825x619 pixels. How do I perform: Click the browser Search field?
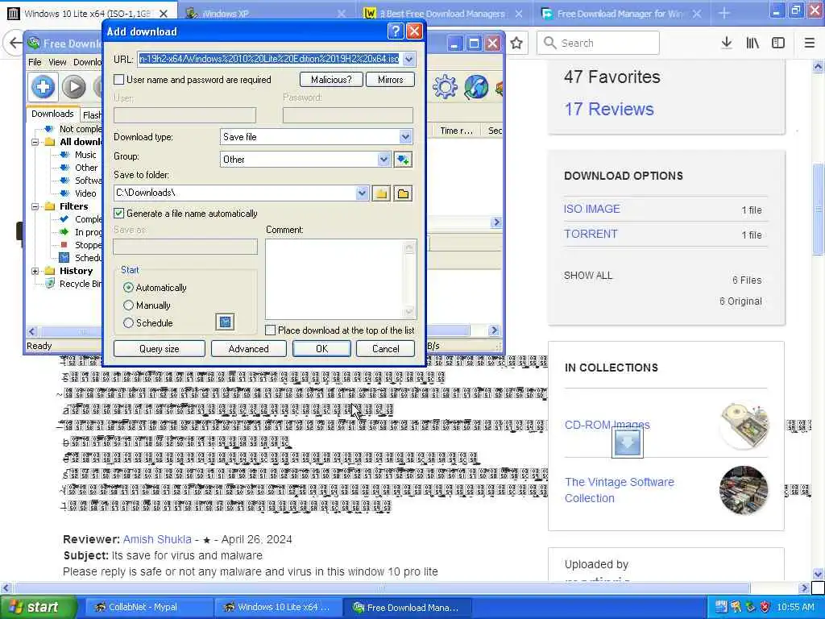click(x=598, y=43)
